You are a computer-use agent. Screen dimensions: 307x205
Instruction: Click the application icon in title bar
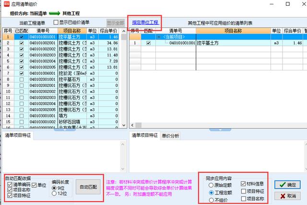pos(5,4)
